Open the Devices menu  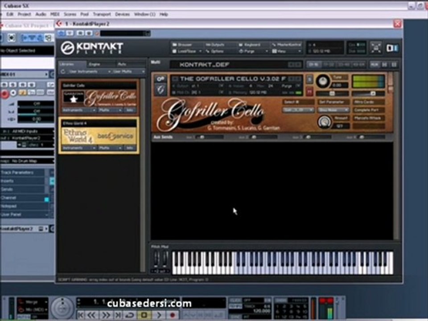click(122, 14)
